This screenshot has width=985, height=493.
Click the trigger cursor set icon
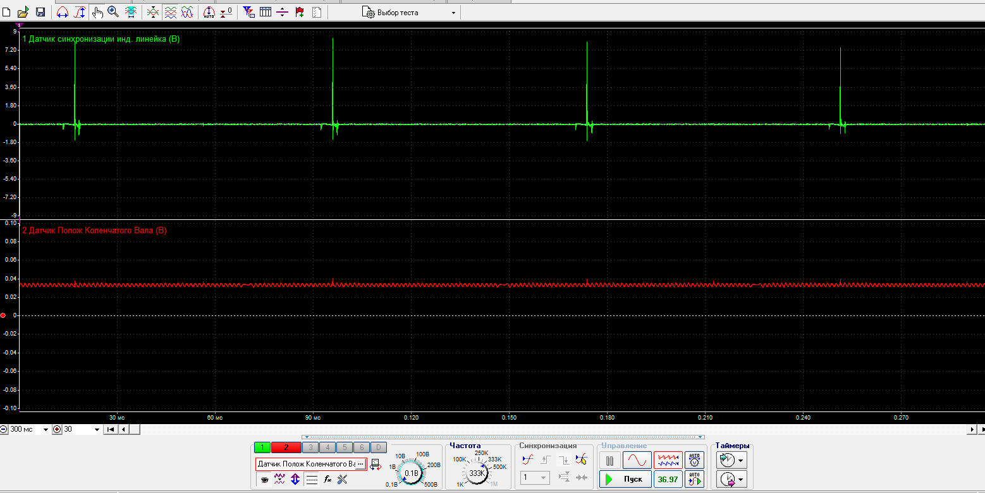click(x=581, y=460)
